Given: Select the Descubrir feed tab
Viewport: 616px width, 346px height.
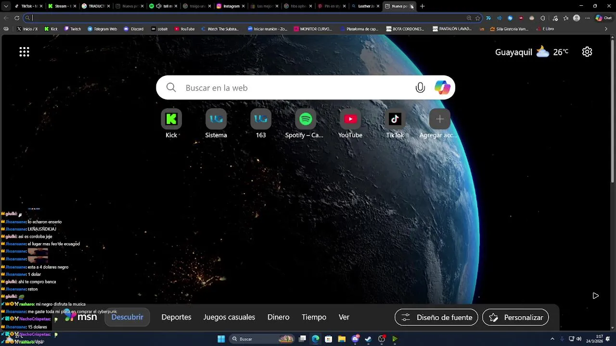Looking at the screenshot, I should [128, 317].
